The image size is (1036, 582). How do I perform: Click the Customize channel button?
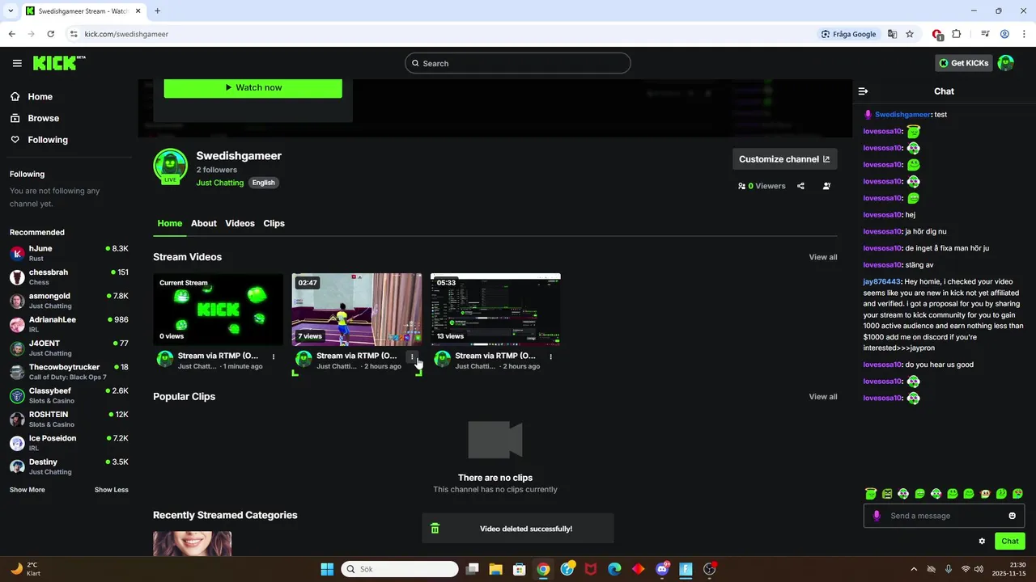[x=784, y=159]
